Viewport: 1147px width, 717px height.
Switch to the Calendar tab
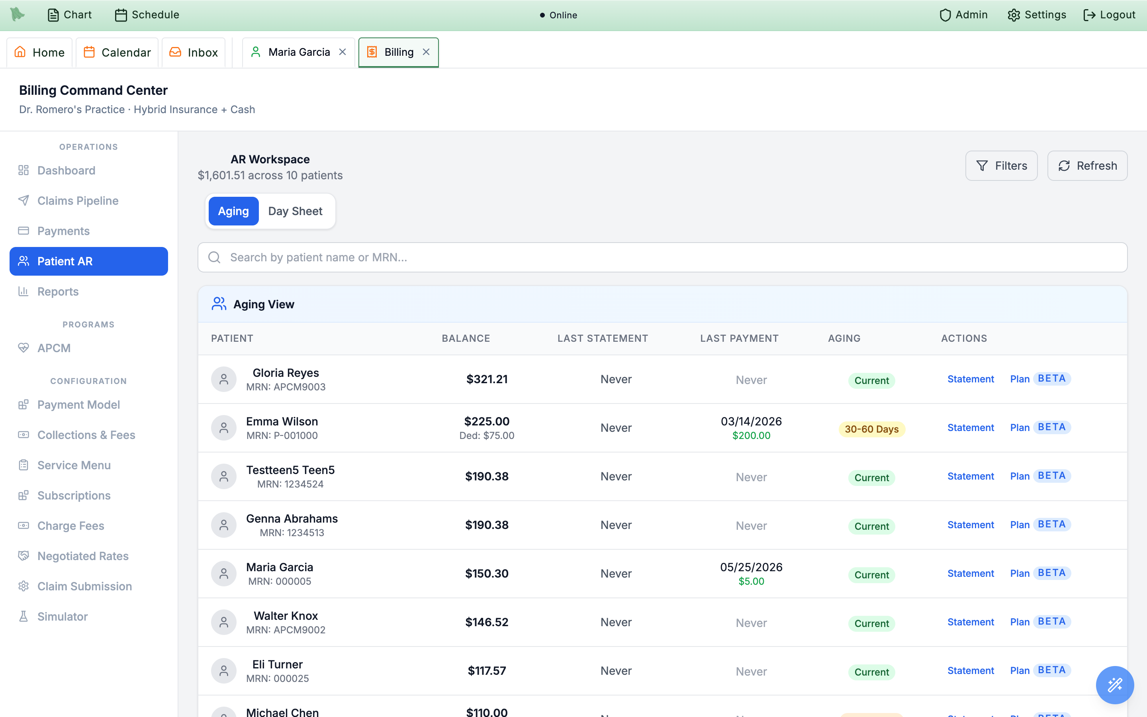click(117, 52)
